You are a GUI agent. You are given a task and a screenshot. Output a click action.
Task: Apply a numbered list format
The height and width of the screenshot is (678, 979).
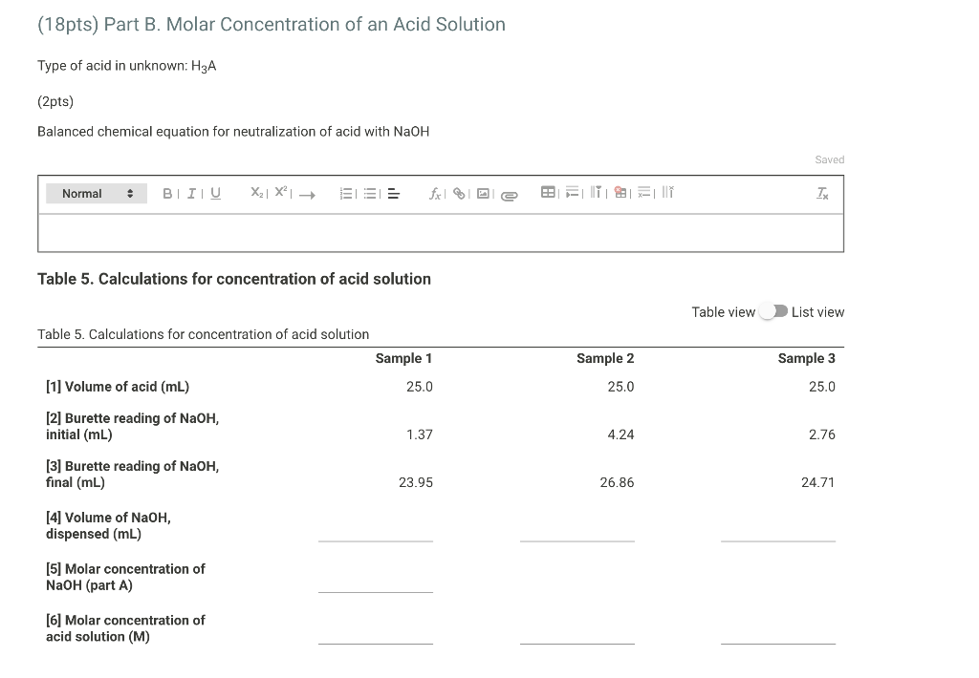[345, 192]
